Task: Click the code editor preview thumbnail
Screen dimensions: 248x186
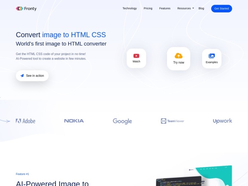Action: 179,181
